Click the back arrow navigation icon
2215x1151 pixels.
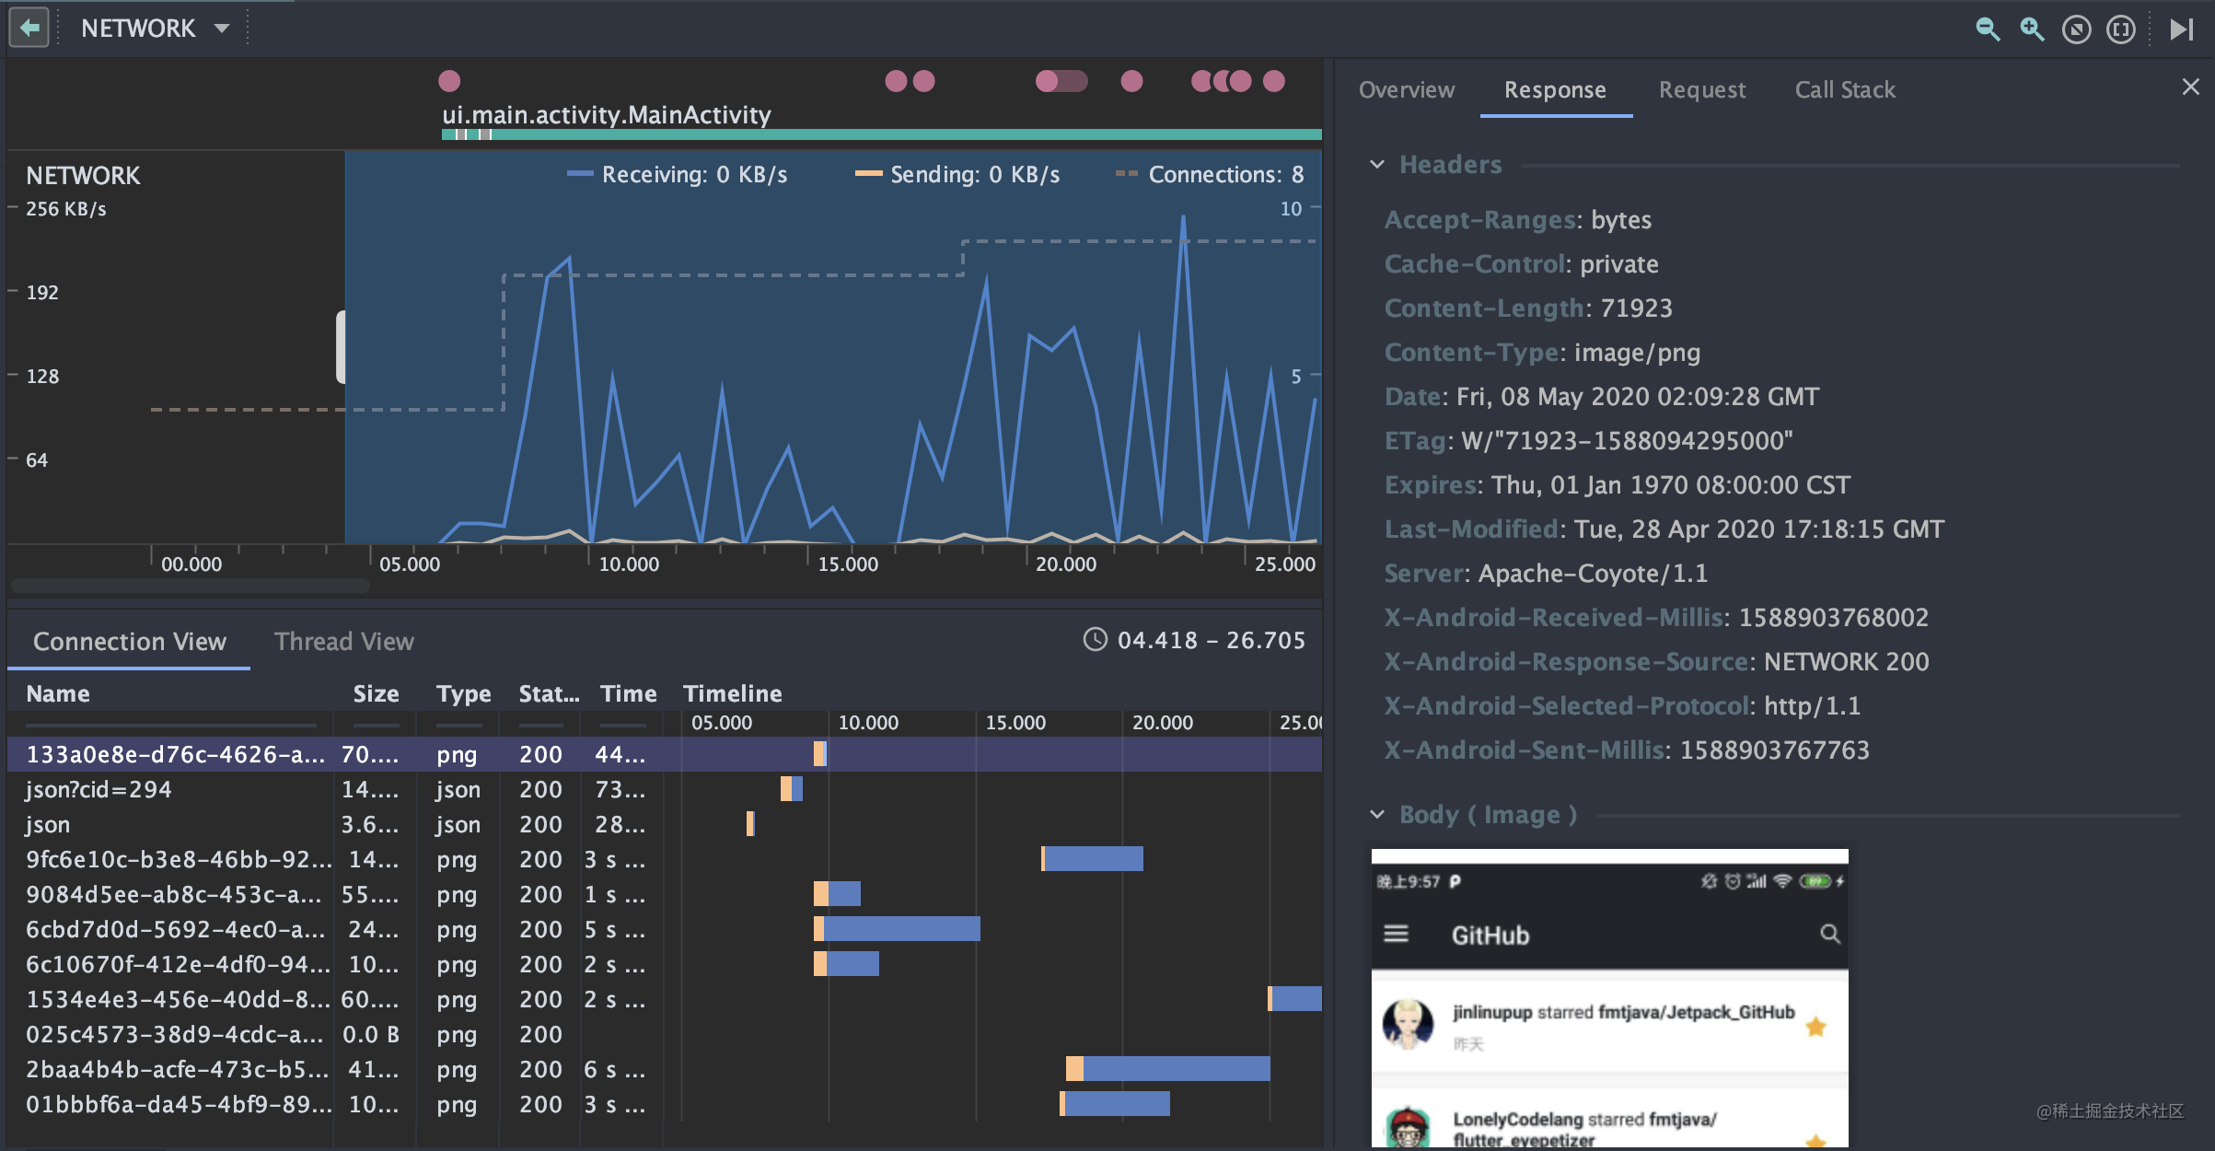coord(28,25)
